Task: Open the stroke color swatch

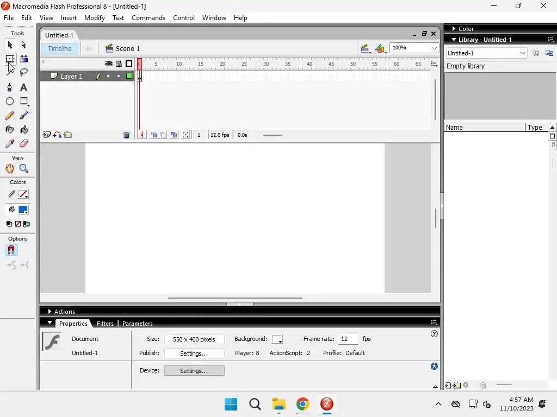Action: click(x=23, y=194)
